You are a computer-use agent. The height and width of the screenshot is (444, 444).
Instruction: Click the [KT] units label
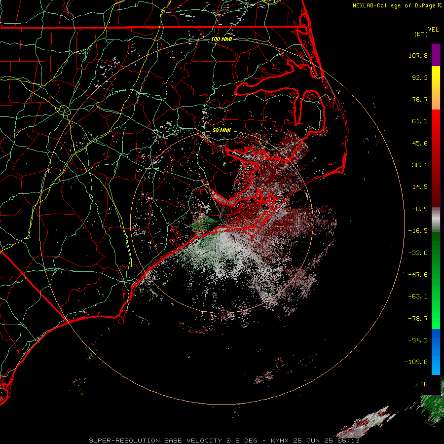[421, 34]
